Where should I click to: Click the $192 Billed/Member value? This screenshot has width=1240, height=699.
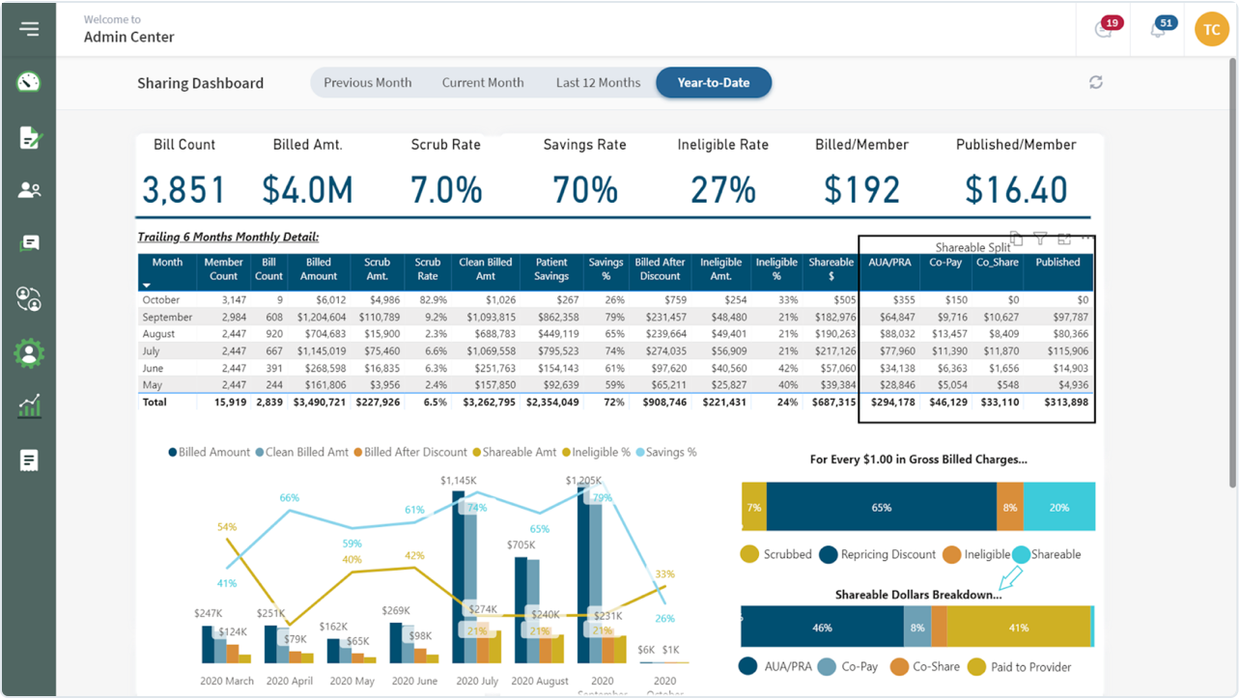click(861, 189)
